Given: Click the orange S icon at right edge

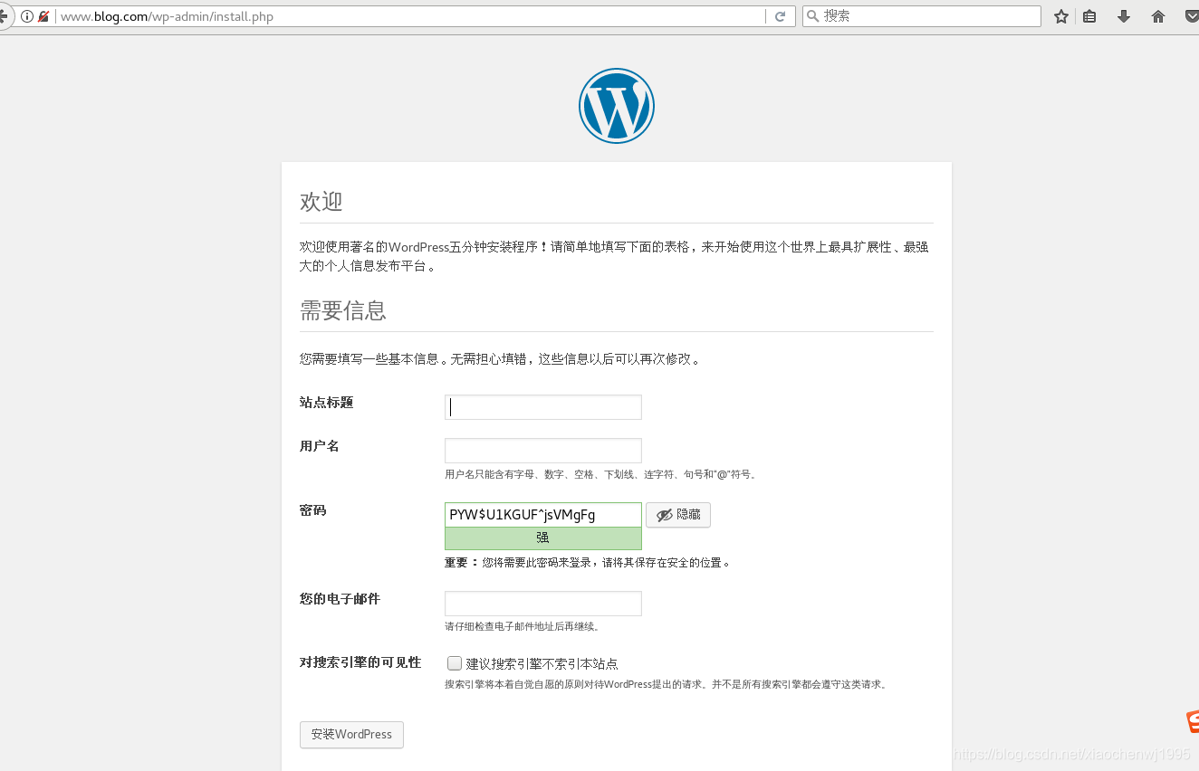Looking at the screenshot, I should tap(1193, 721).
